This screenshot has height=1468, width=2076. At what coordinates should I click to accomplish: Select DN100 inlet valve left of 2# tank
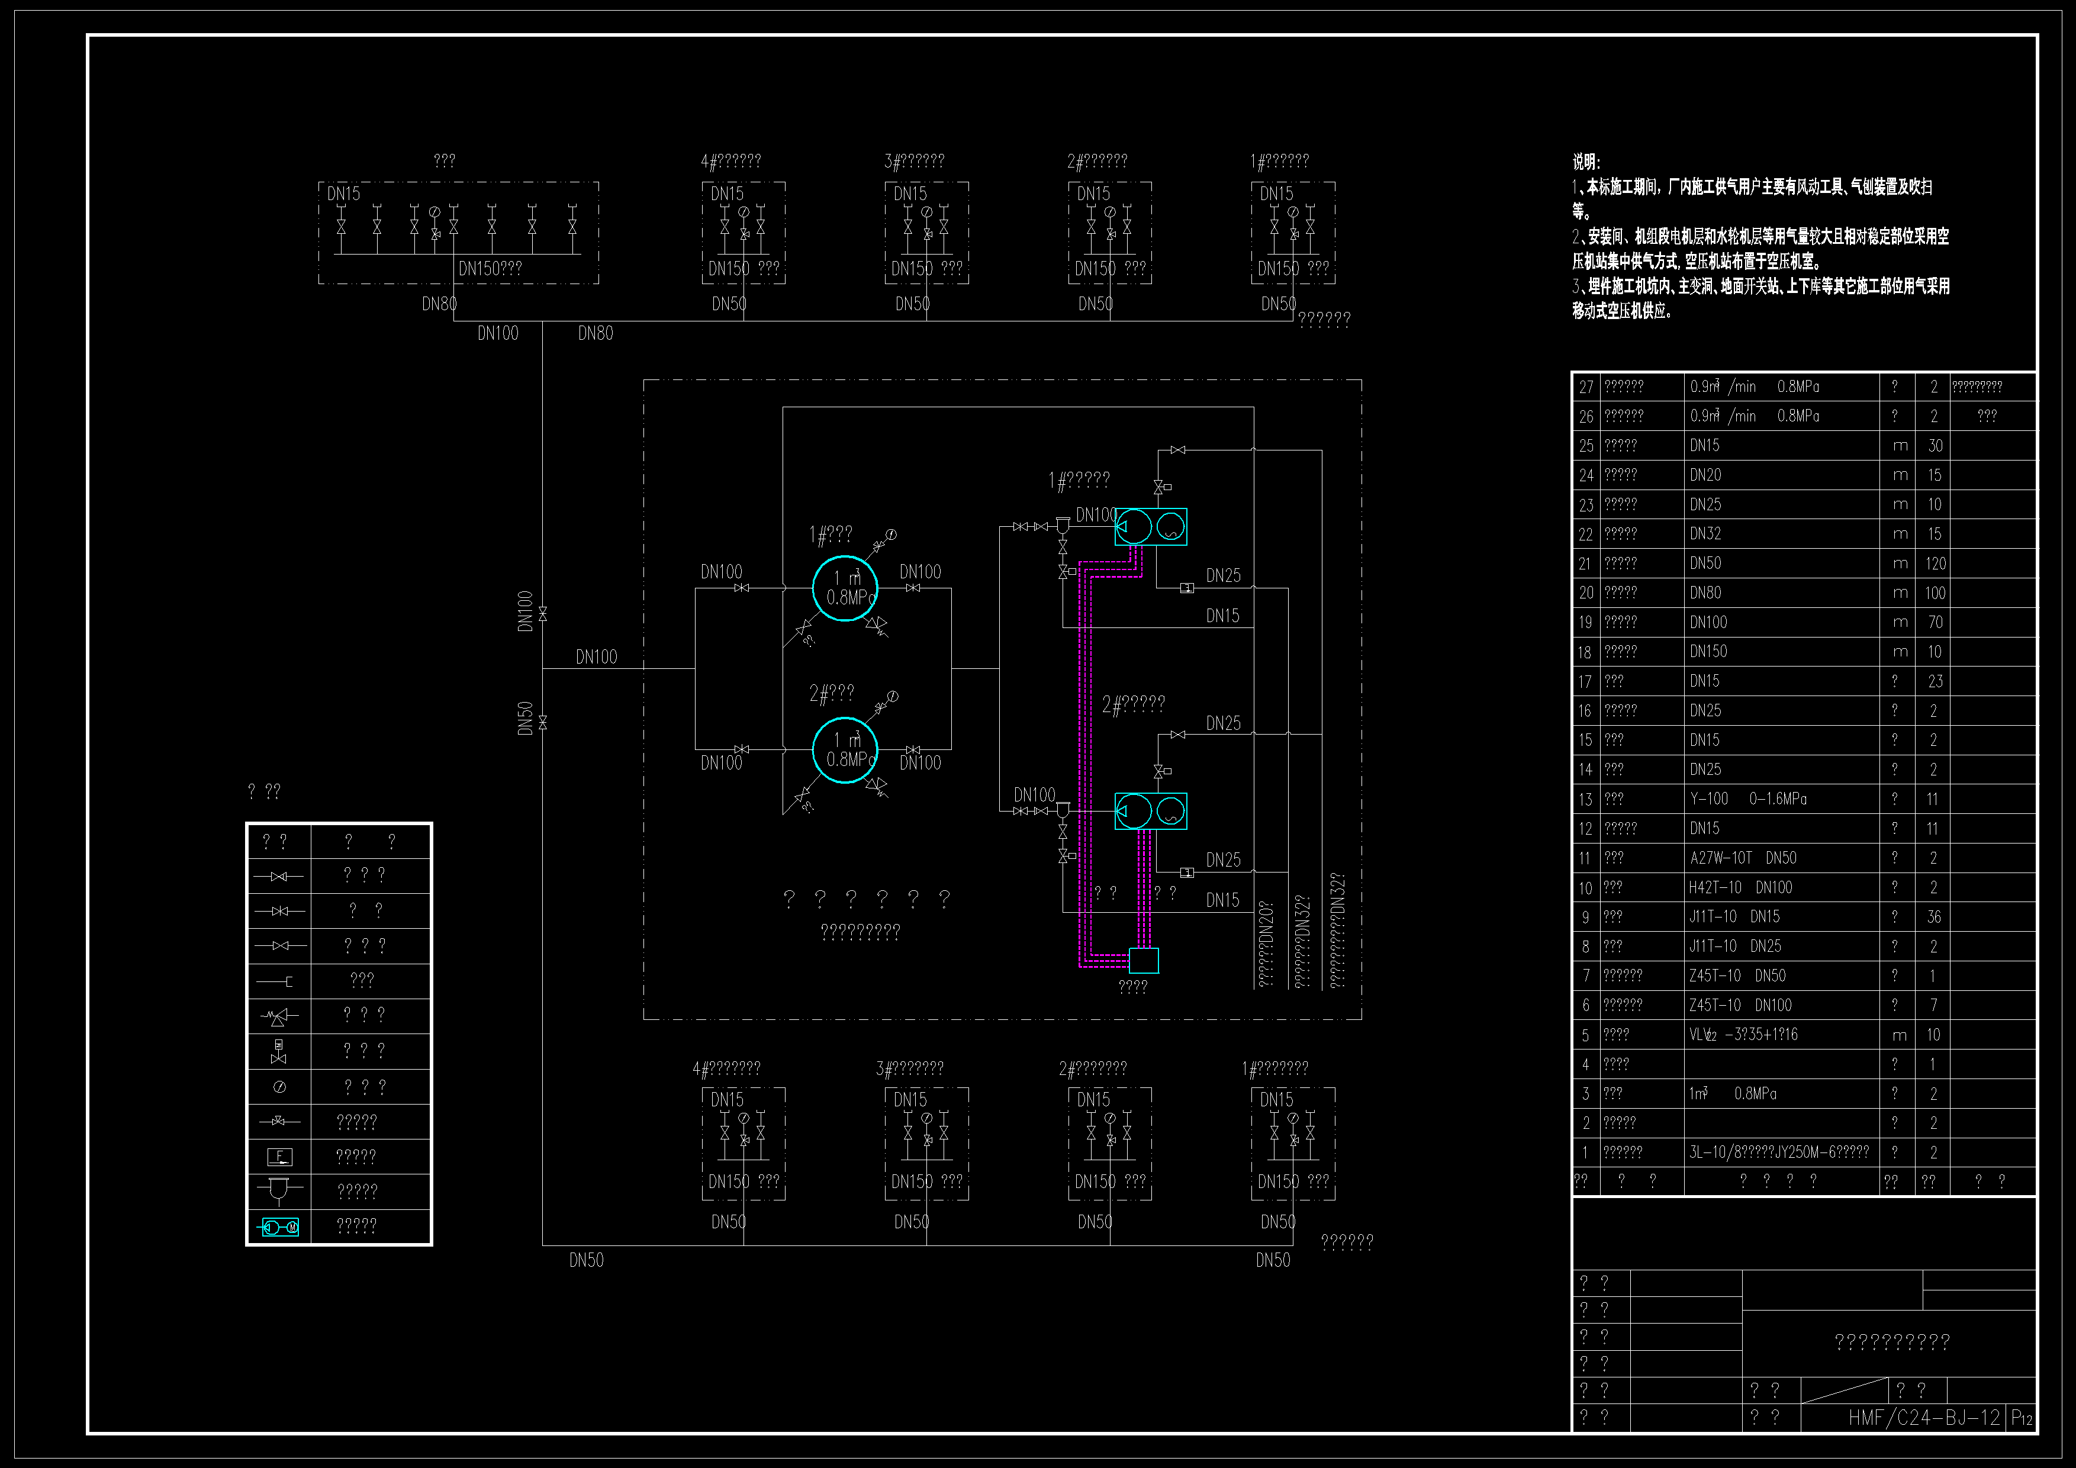(x=741, y=750)
